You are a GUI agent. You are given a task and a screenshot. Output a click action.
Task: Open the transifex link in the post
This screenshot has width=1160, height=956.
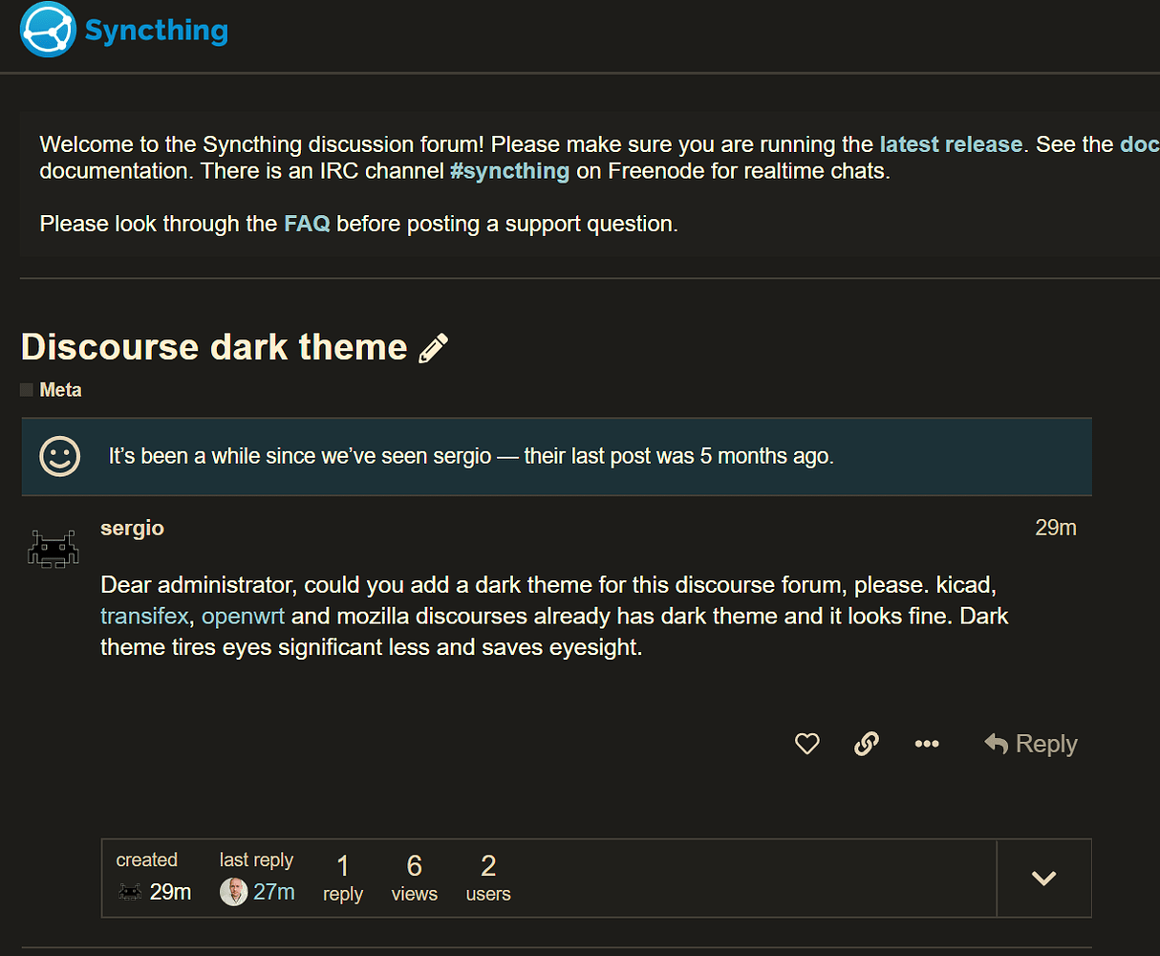click(x=143, y=616)
